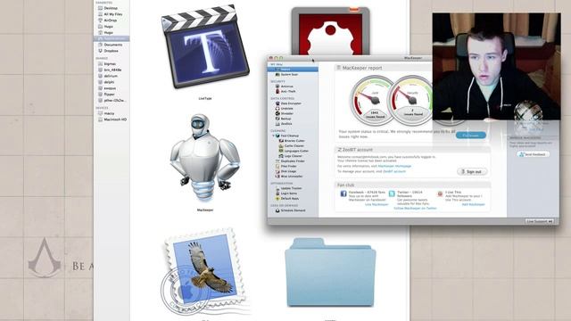Select Desktop in Finder sidebar

[111, 8]
